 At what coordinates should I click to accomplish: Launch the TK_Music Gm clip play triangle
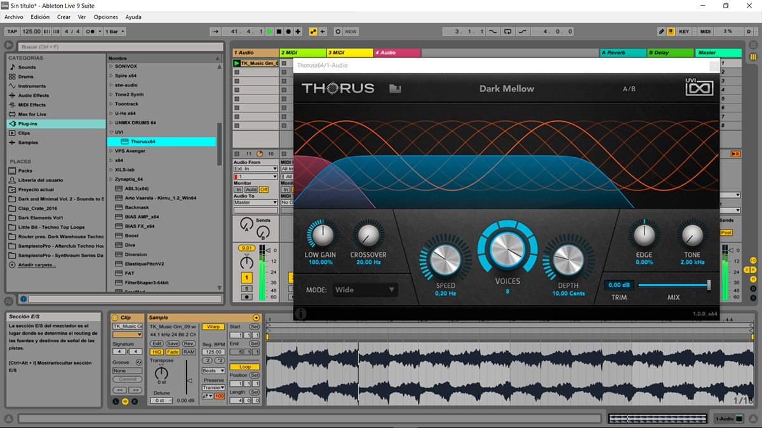coord(237,63)
